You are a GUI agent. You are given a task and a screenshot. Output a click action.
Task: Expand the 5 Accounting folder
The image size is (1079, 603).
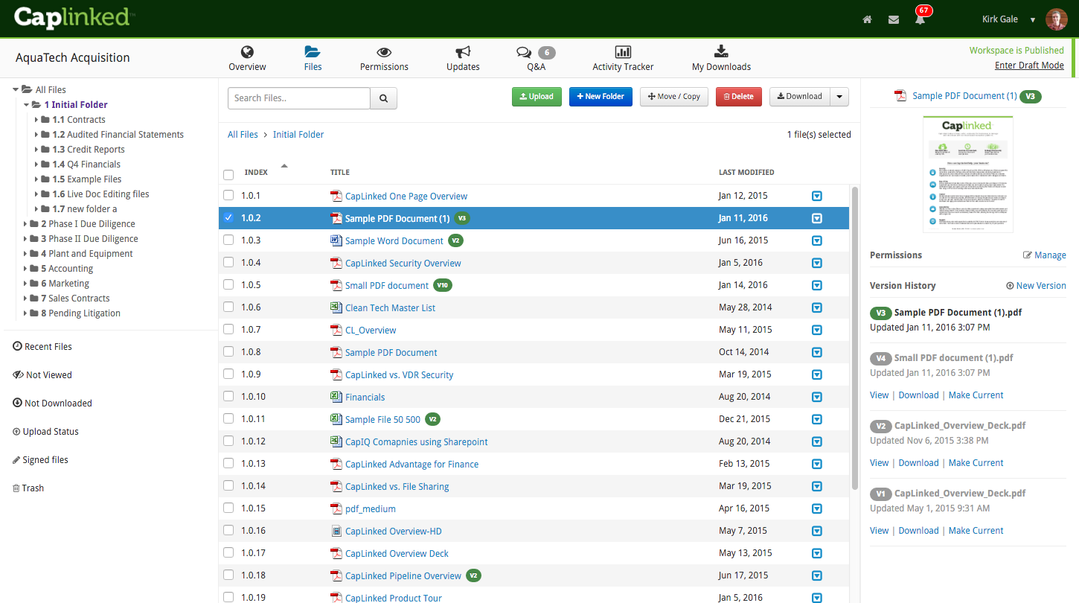pyautogui.click(x=25, y=269)
